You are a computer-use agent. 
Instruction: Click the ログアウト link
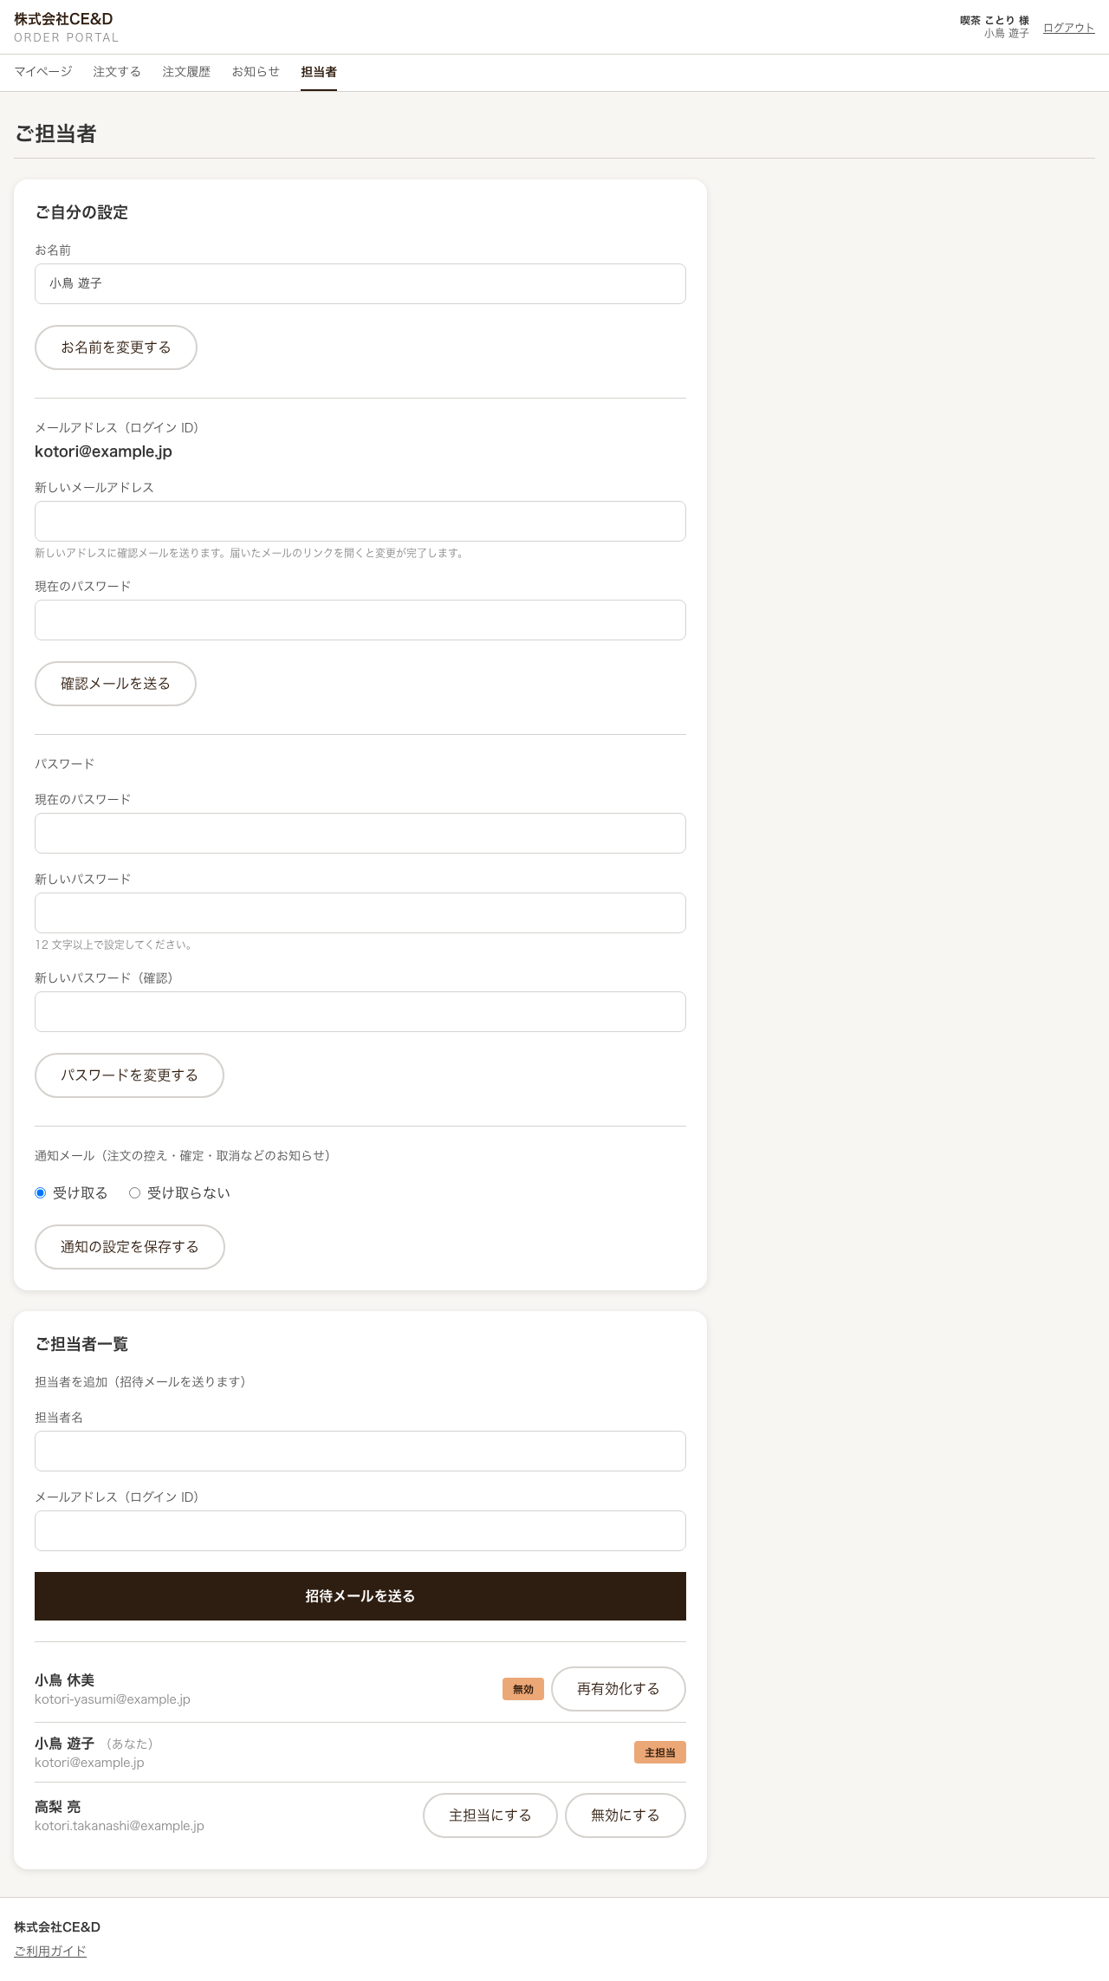coord(1068,28)
